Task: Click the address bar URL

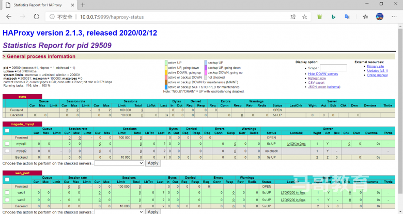Action: click(x=112, y=17)
